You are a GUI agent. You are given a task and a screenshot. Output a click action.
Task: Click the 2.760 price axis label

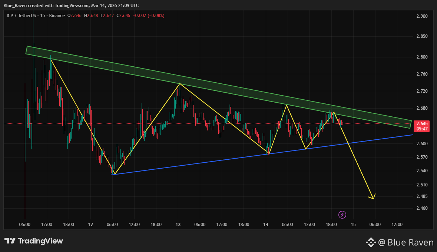click(x=422, y=74)
